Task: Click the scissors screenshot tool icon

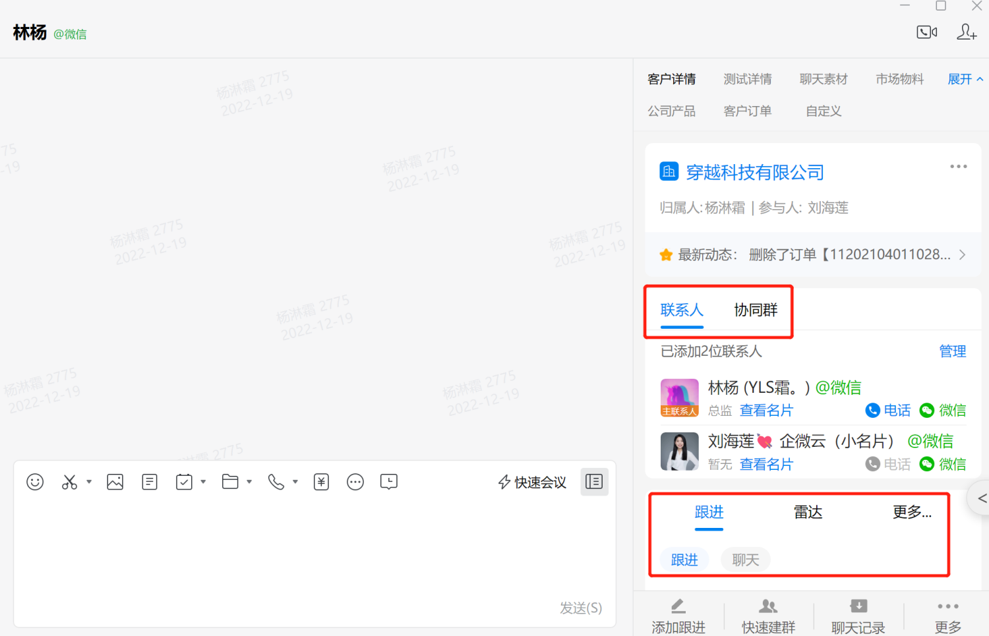Action: pos(69,482)
